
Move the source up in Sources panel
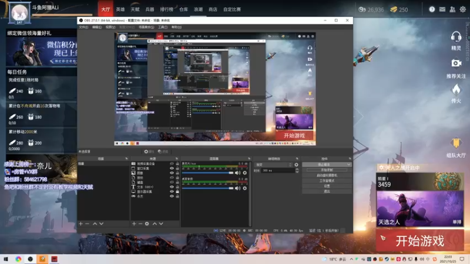[x=155, y=224]
